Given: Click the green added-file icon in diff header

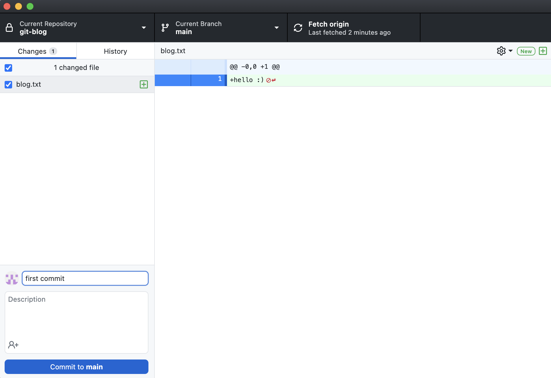Looking at the screenshot, I should point(543,51).
